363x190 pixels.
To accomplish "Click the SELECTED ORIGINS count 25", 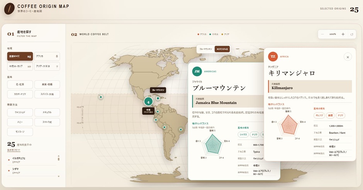I will tap(354, 10).
